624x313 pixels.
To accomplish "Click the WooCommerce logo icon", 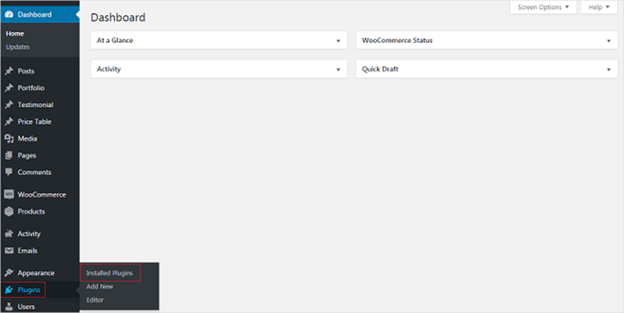I will click(9, 195).
